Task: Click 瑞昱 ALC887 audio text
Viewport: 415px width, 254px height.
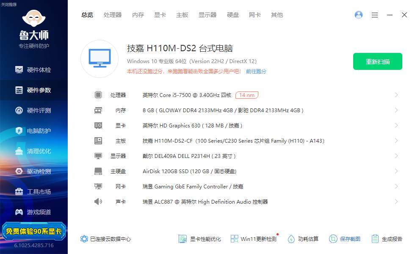Action: (205, 202)
